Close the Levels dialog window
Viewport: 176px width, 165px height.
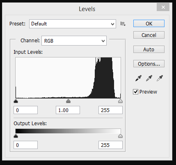pos(163,7)
